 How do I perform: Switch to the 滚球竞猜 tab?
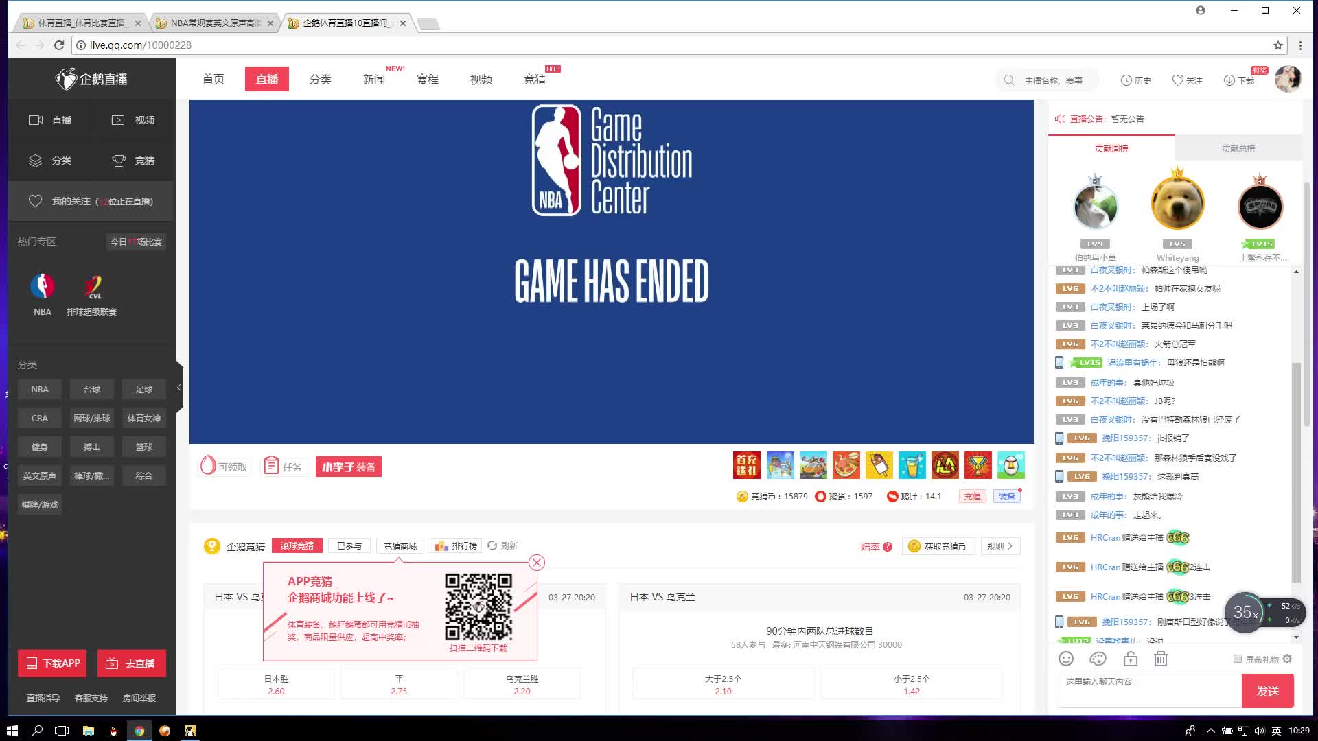tap(297, 545)
